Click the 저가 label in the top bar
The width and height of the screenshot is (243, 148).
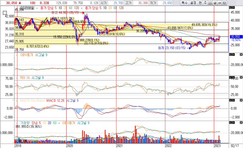coord(153,3)
